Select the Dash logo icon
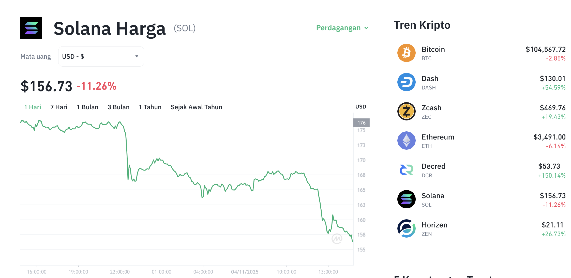The width and height of the screenshot is (571, 278). coord(406,82)
